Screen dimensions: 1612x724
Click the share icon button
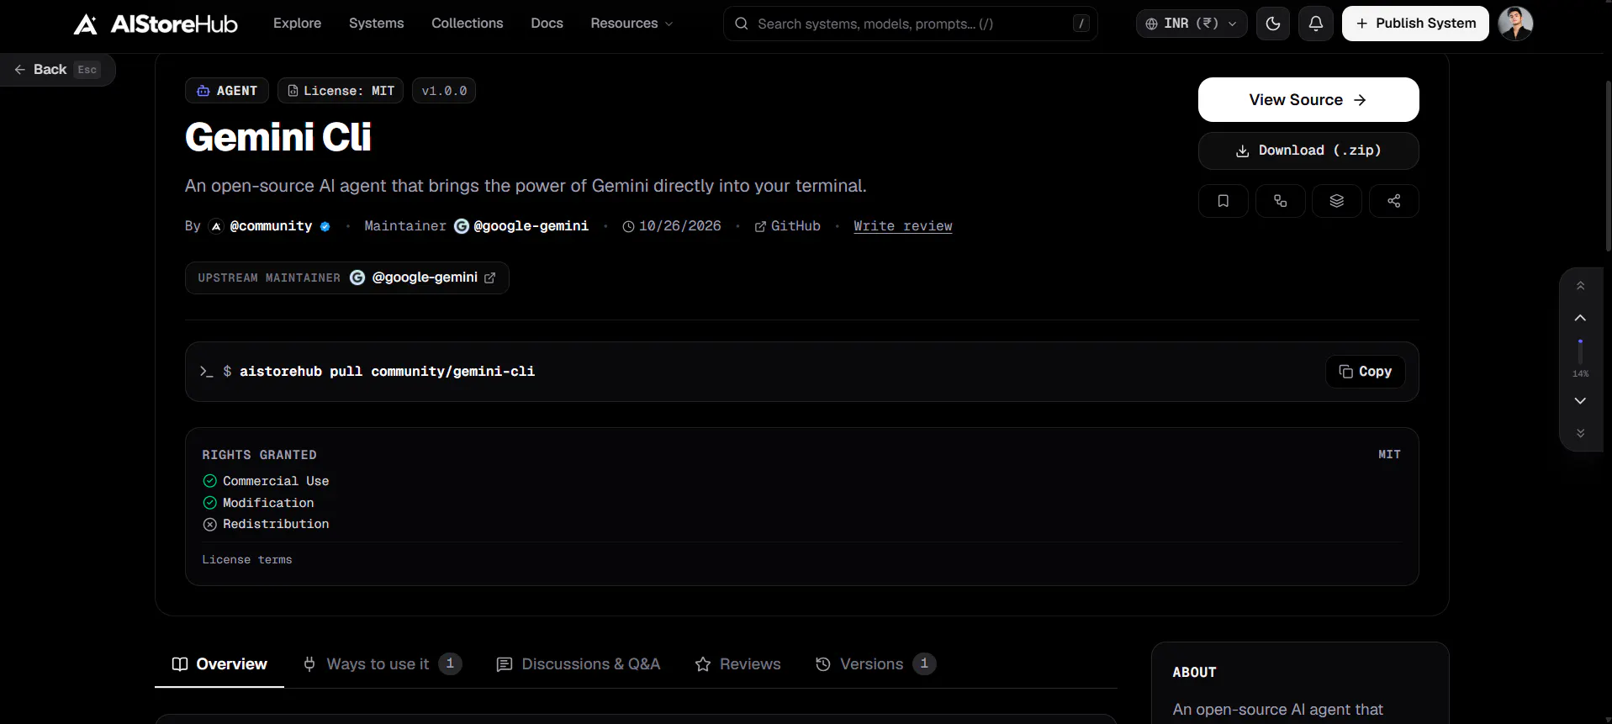pyautogui.click(x=1394, y=201)
